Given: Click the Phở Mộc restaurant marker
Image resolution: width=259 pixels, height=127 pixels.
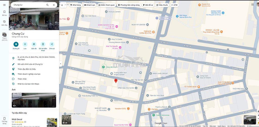Looking at the screenshot, I should (x=149, y=109).
